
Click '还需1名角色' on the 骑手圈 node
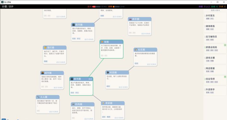pyautogui.click(x=146, y=34)
